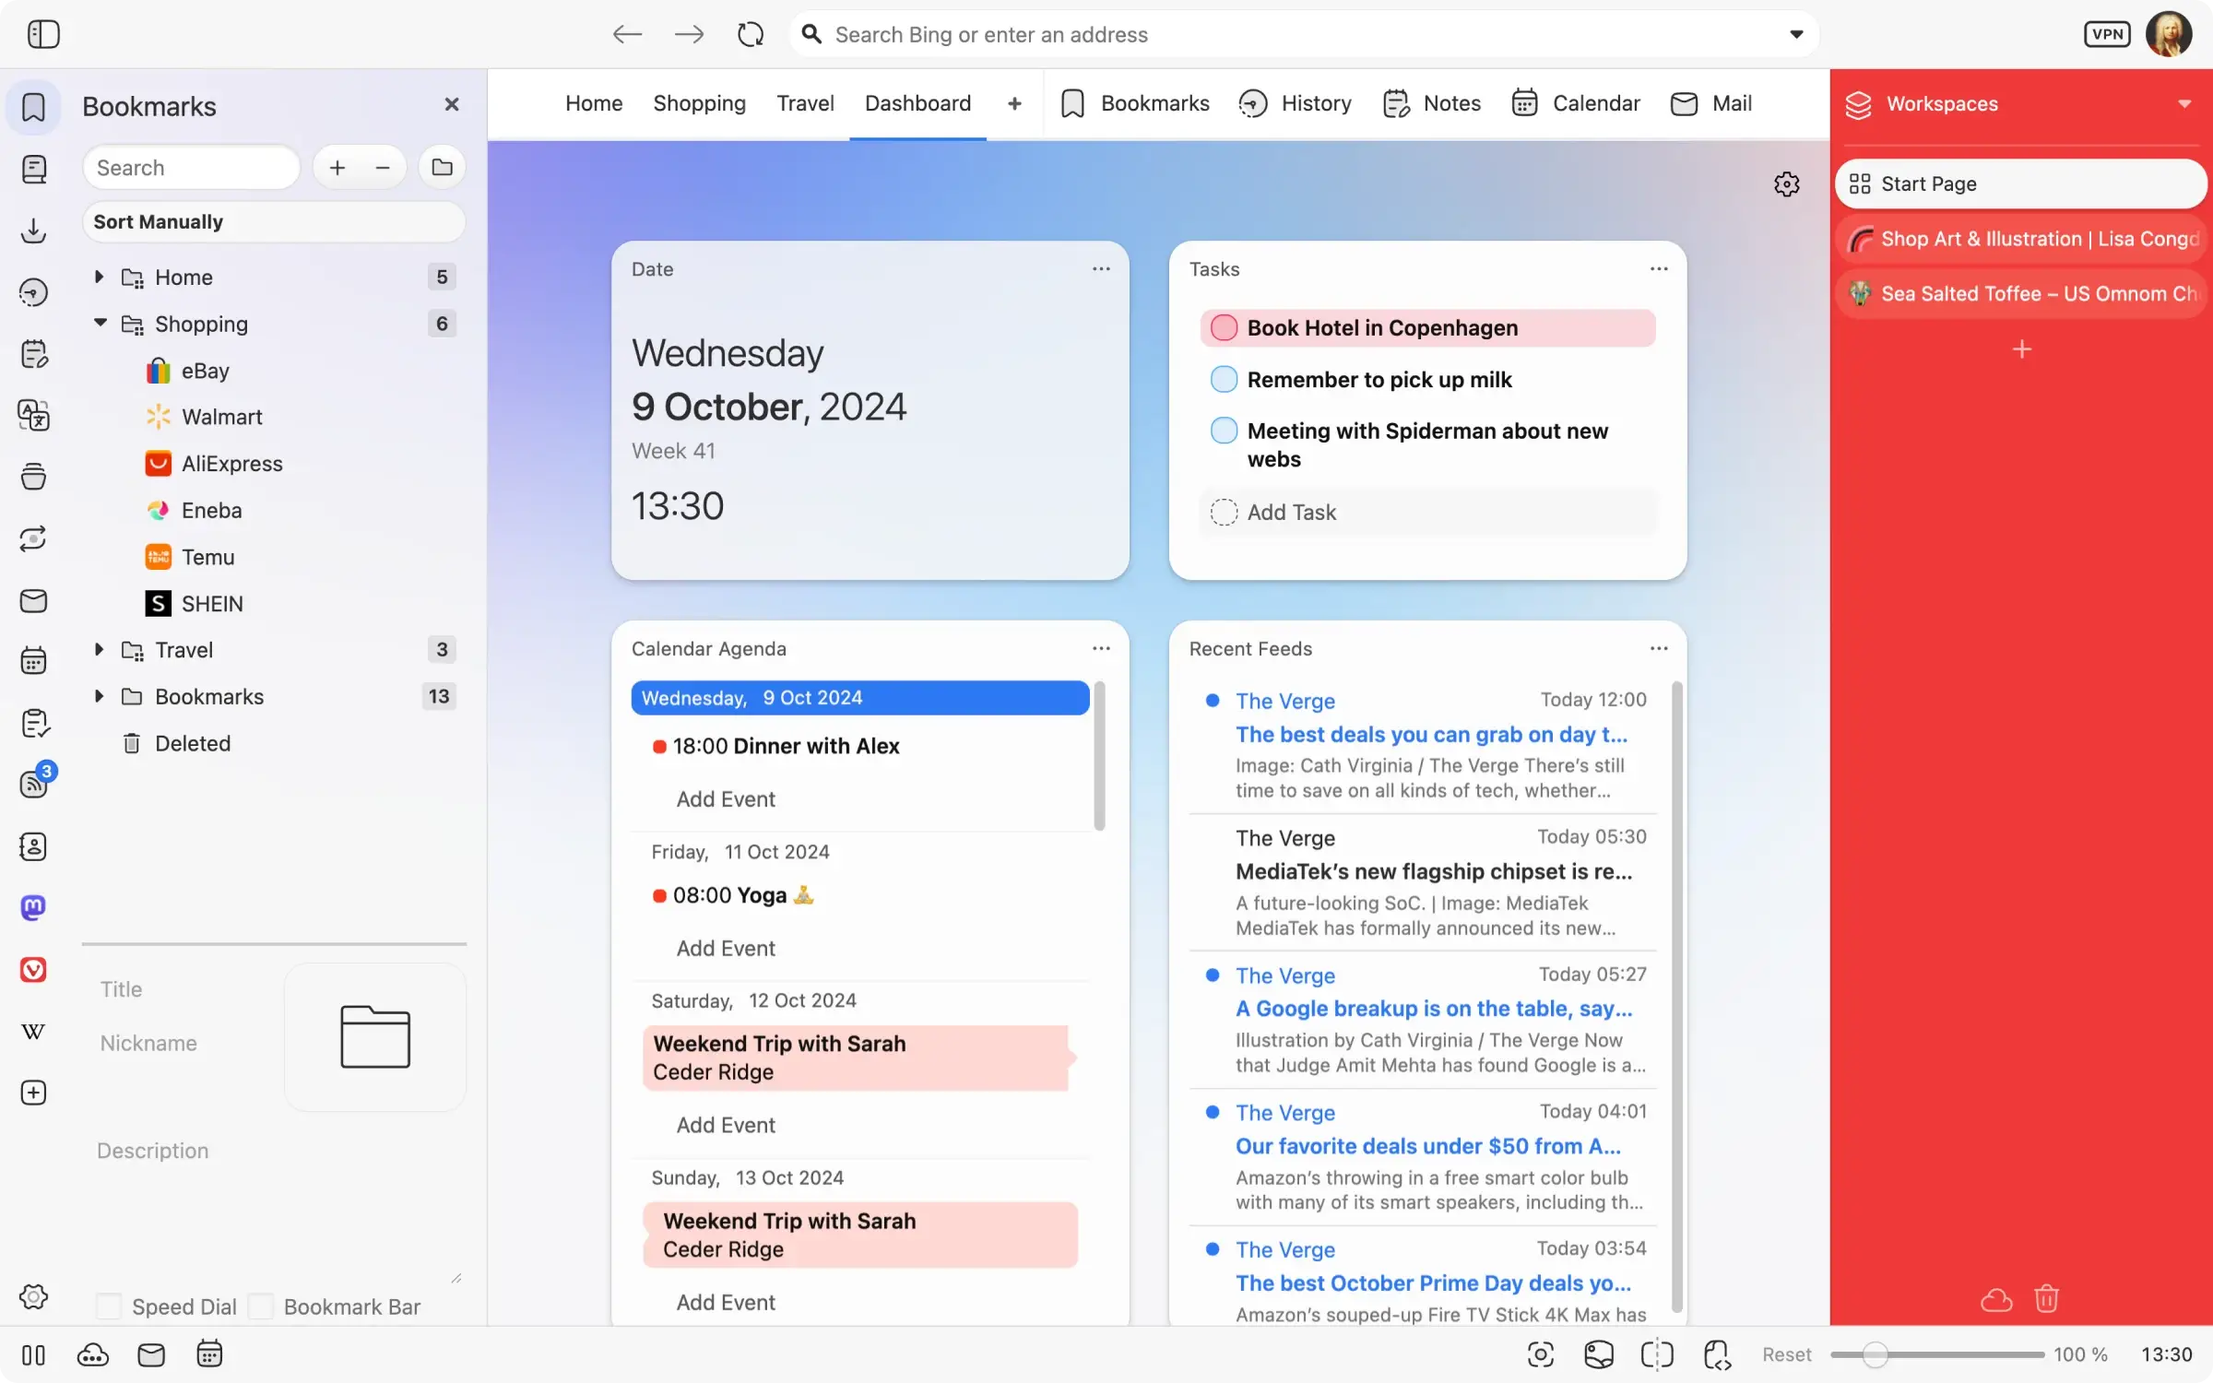Open the Downloads panel icon
Screen dimensions: 2213x1383
(33, 230)
